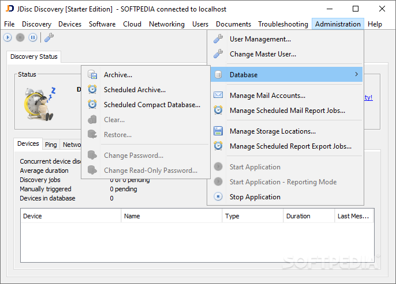The height and width of the screenshot is (284, 396).
Task: Switch to the Ping tab
Action: (x=51, y=145)
